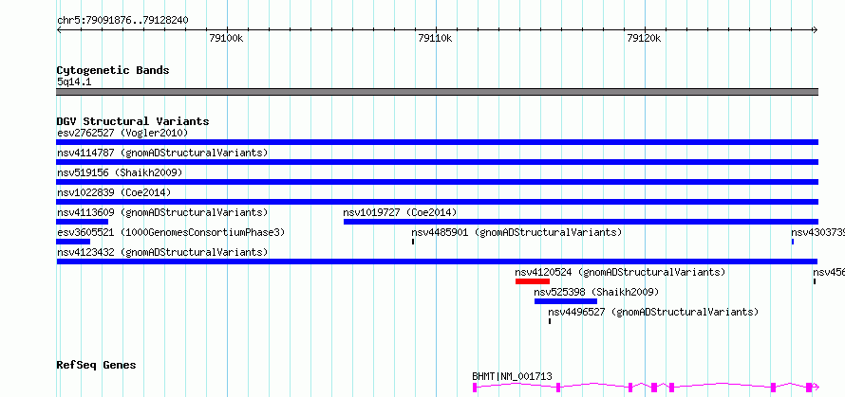The image size is (845, 397).
Task: Open the nsv525398 (Shaikh2009) label
Action: (596, 292)
